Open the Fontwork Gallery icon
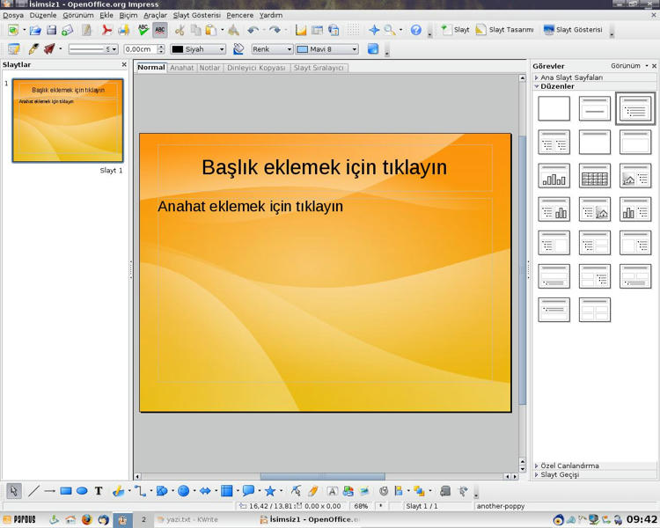Image resolution: width=660 pixels, height=528 pixels. pyautogui.click(x=332, y=491)
